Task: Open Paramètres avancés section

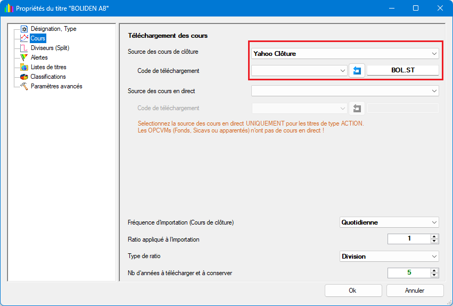Action: click(56, 86)
